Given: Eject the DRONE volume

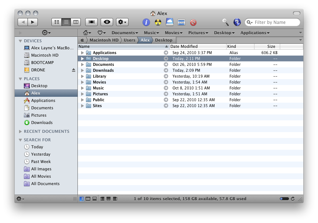Looking at the screenshot, I should point(73,70).
